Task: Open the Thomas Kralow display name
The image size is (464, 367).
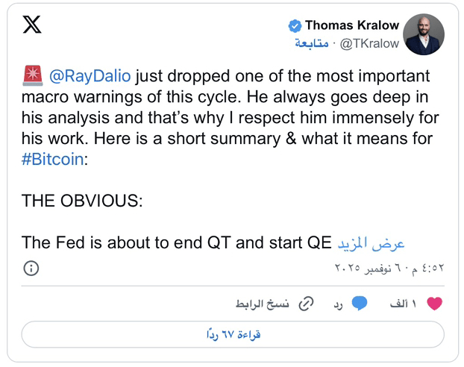Action: click(x=352, y=25)
